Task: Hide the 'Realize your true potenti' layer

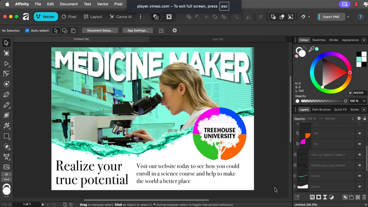Action: (359, 165)
